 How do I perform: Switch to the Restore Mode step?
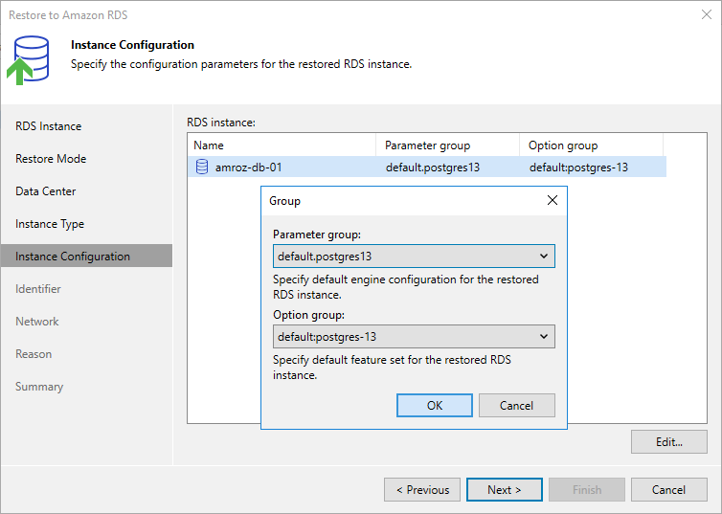pos(51,159)
